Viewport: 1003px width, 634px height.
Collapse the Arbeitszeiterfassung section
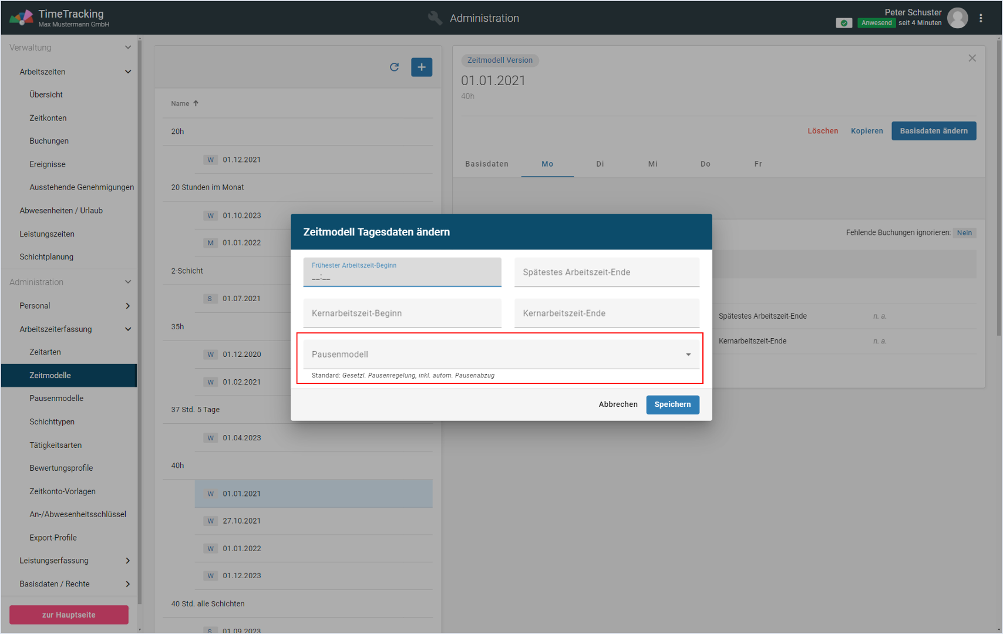tap(128, 329)
